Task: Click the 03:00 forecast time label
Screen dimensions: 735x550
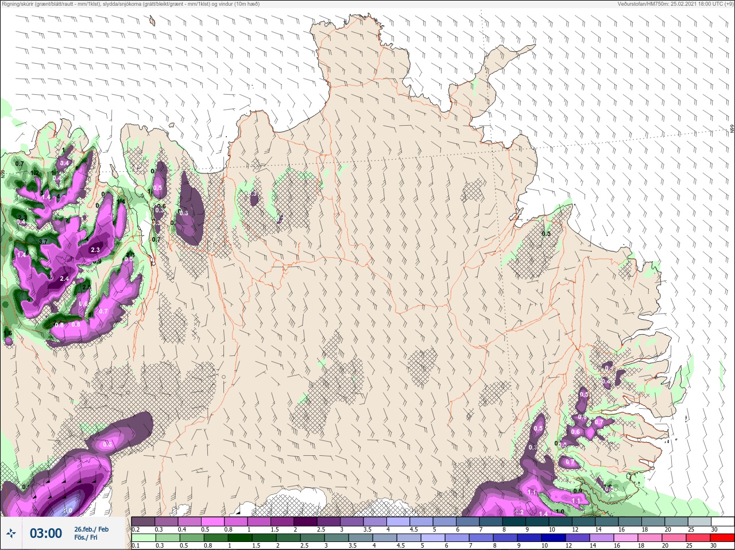Action: [46, 533]
